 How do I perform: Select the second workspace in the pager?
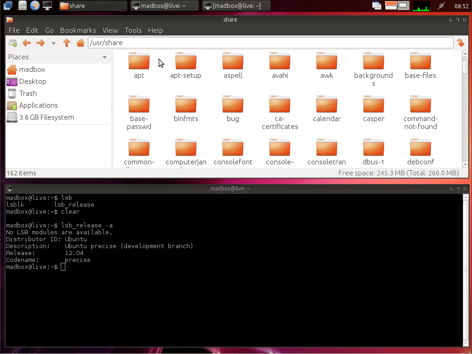click(403, 6)
